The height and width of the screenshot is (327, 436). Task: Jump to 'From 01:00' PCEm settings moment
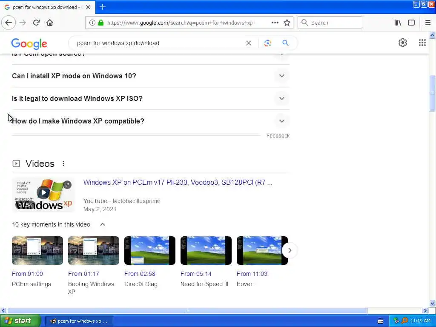pyautogui.click(x=27, y=274)
